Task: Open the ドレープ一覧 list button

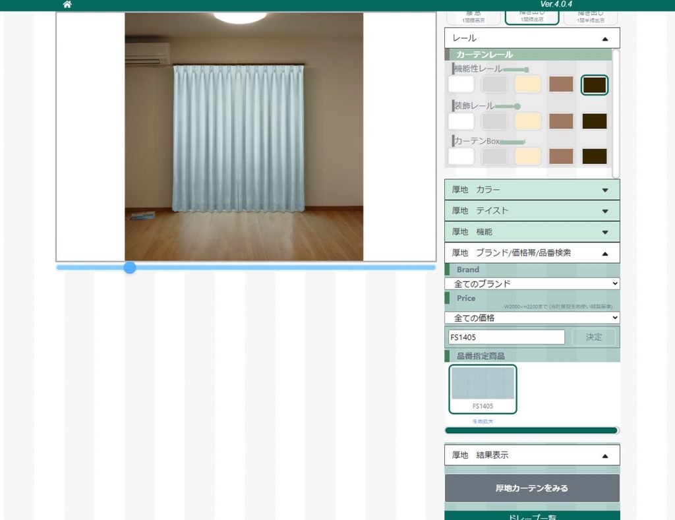Action: coord(532,516)
